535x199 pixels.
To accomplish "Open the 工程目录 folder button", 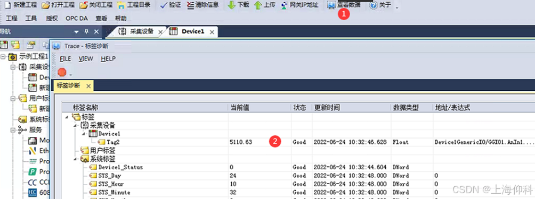I will pos(134,5).
